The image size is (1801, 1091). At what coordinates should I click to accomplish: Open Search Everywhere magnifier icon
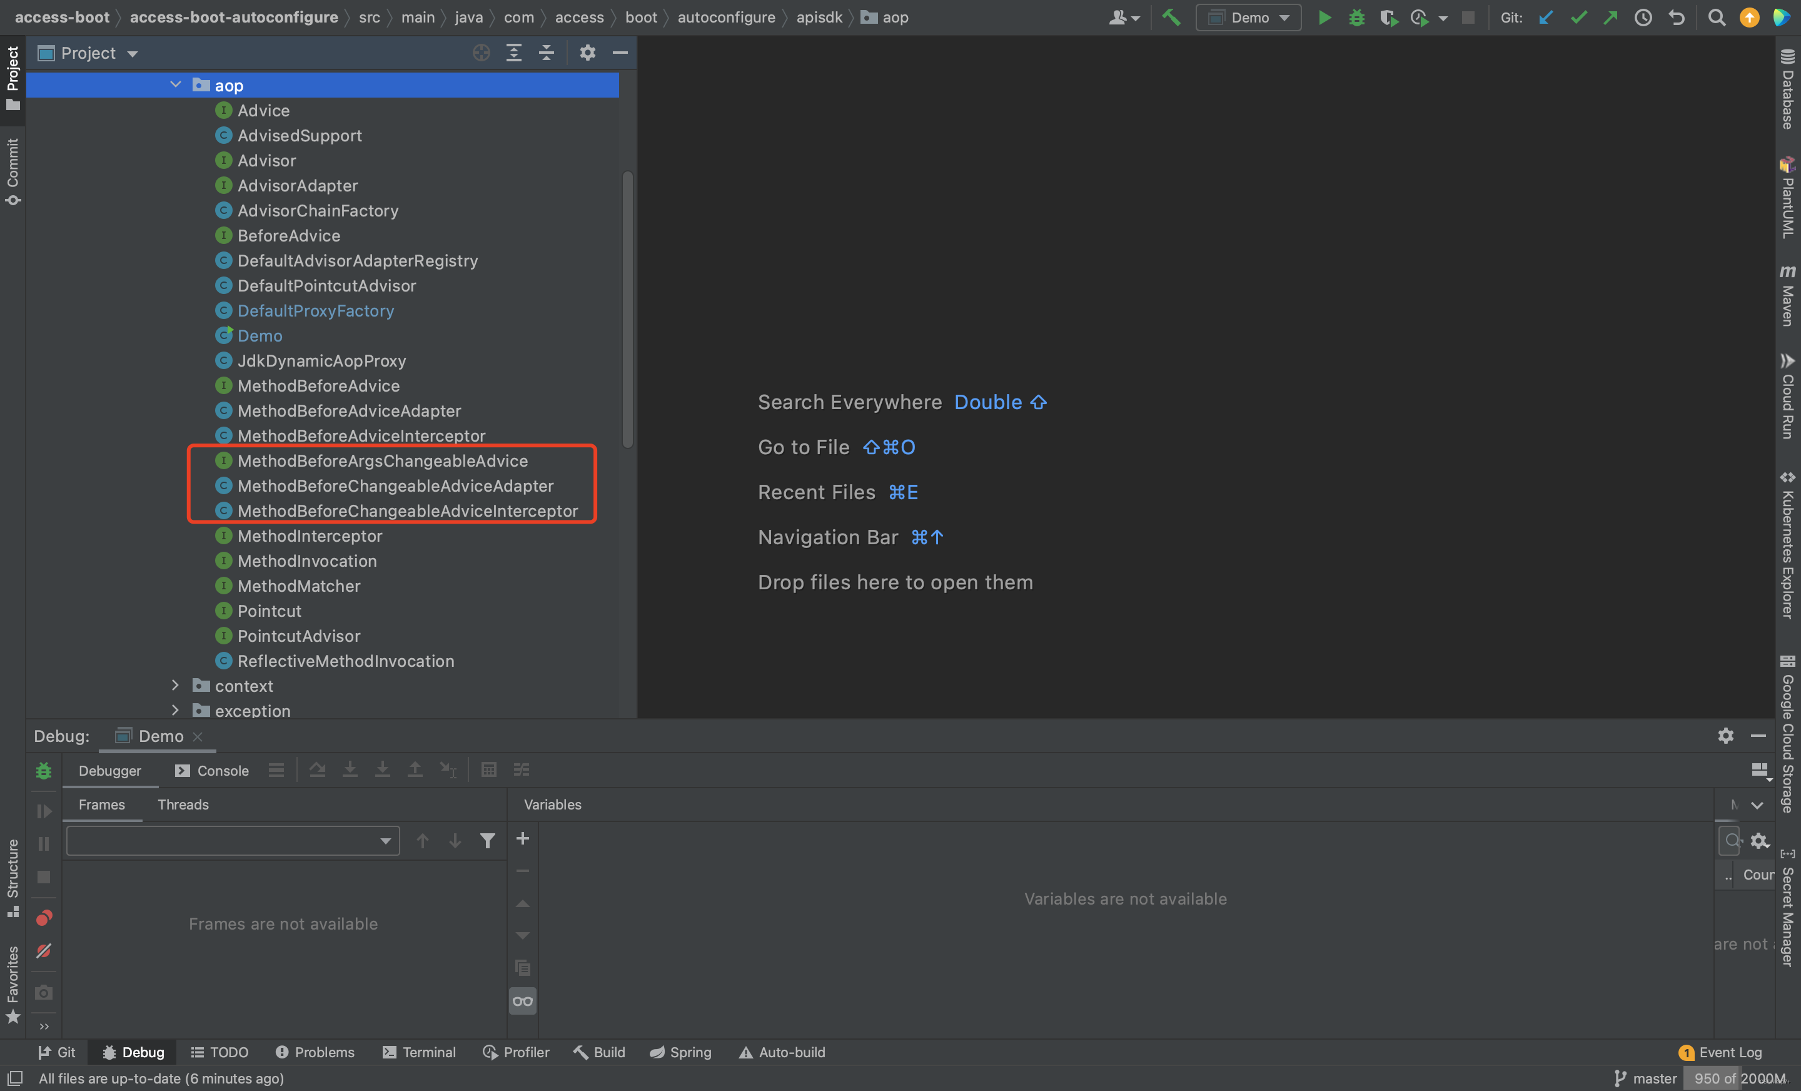1716,18
